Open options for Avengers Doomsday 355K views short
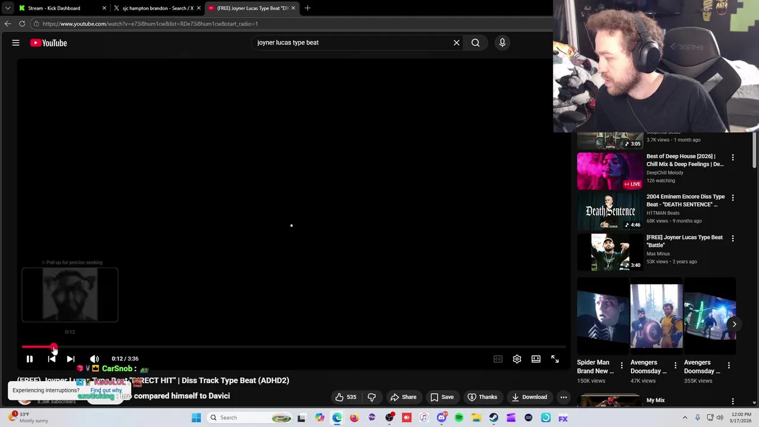Screen dimensions: 759x427 (729, 366)
